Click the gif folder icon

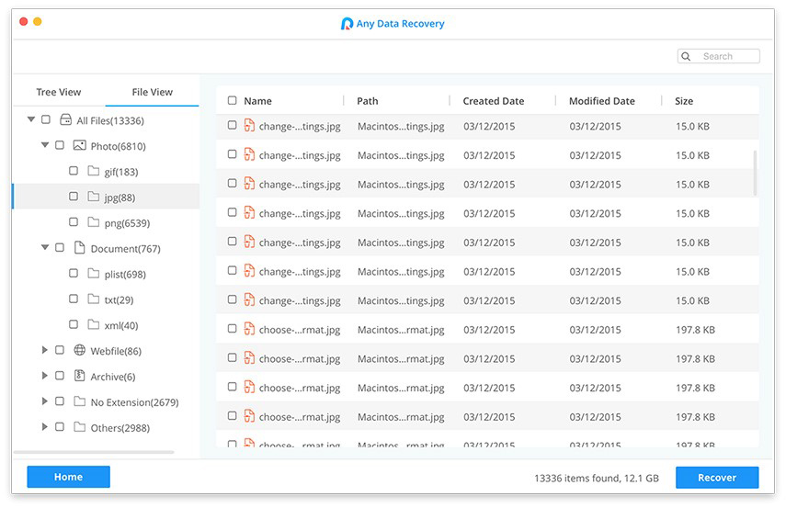pyautogui.click(x=93, y=171)
